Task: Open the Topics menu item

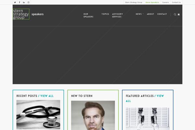Action: click(x=105, y=14)
